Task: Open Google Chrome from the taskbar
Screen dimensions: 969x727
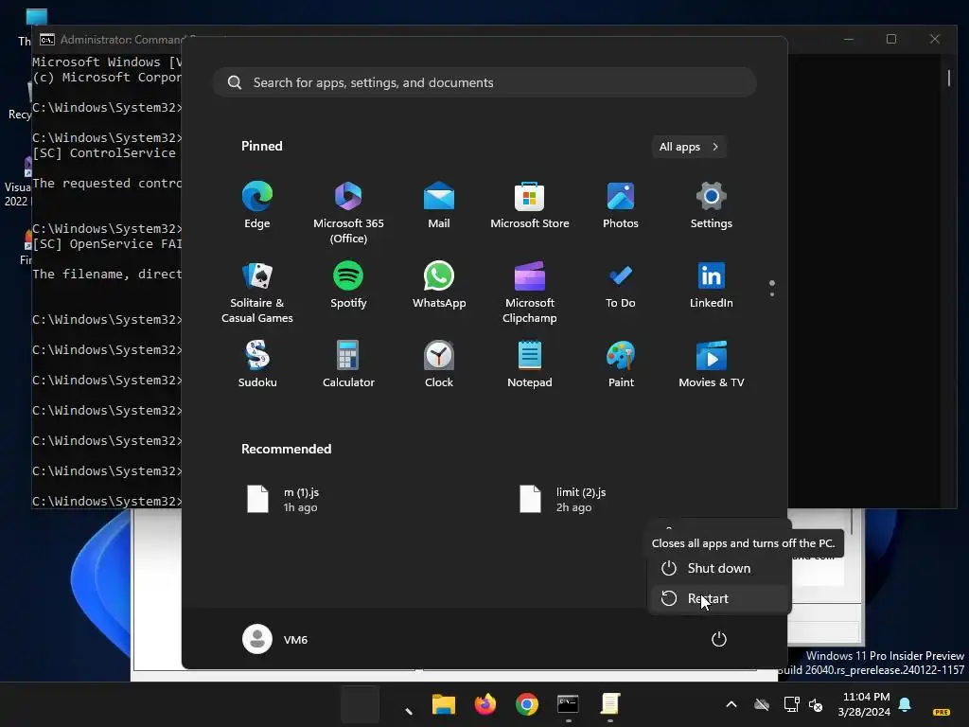Action: tap(526, 704)
